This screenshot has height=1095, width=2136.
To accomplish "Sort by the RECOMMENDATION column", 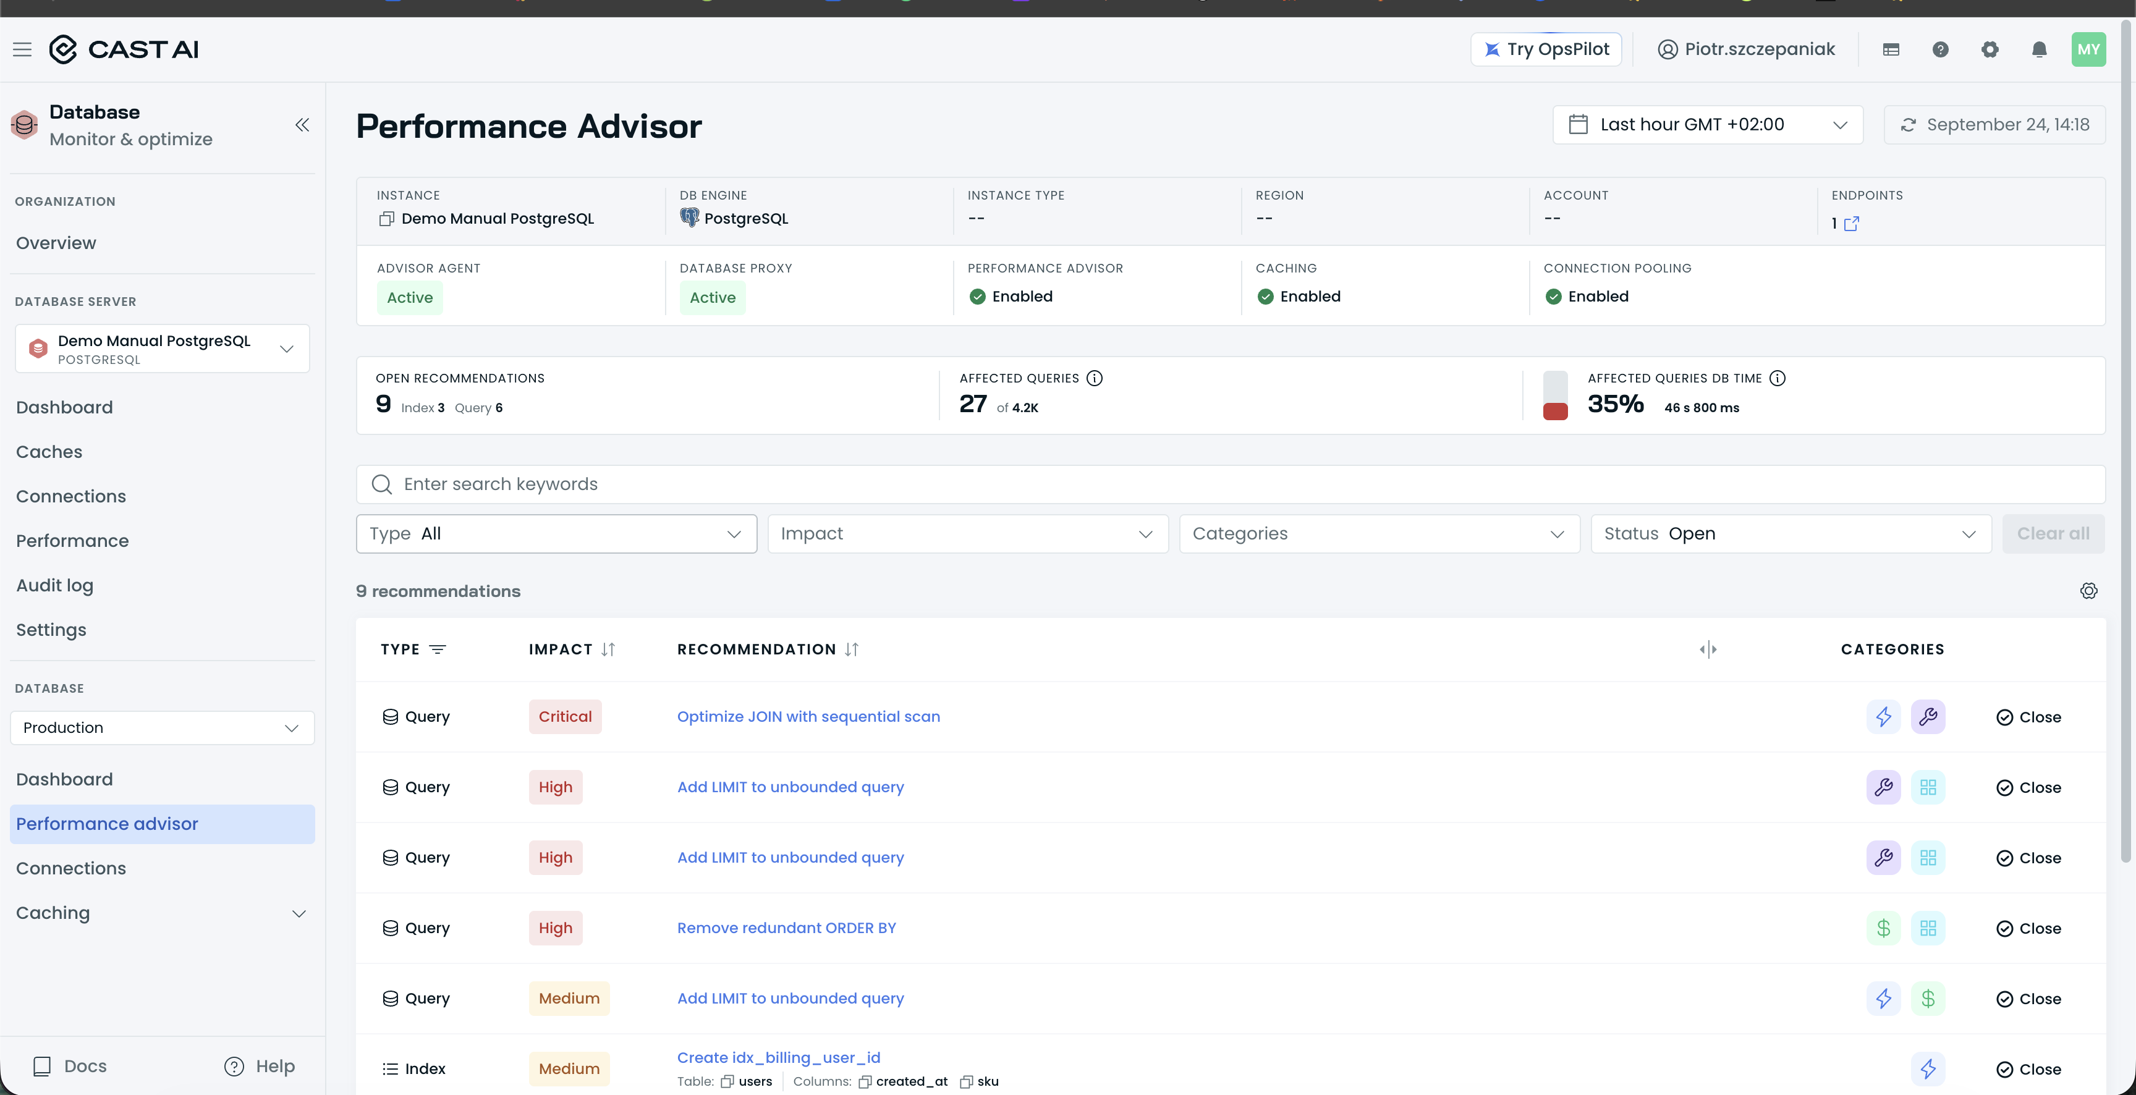I will [x=852, y=649].
